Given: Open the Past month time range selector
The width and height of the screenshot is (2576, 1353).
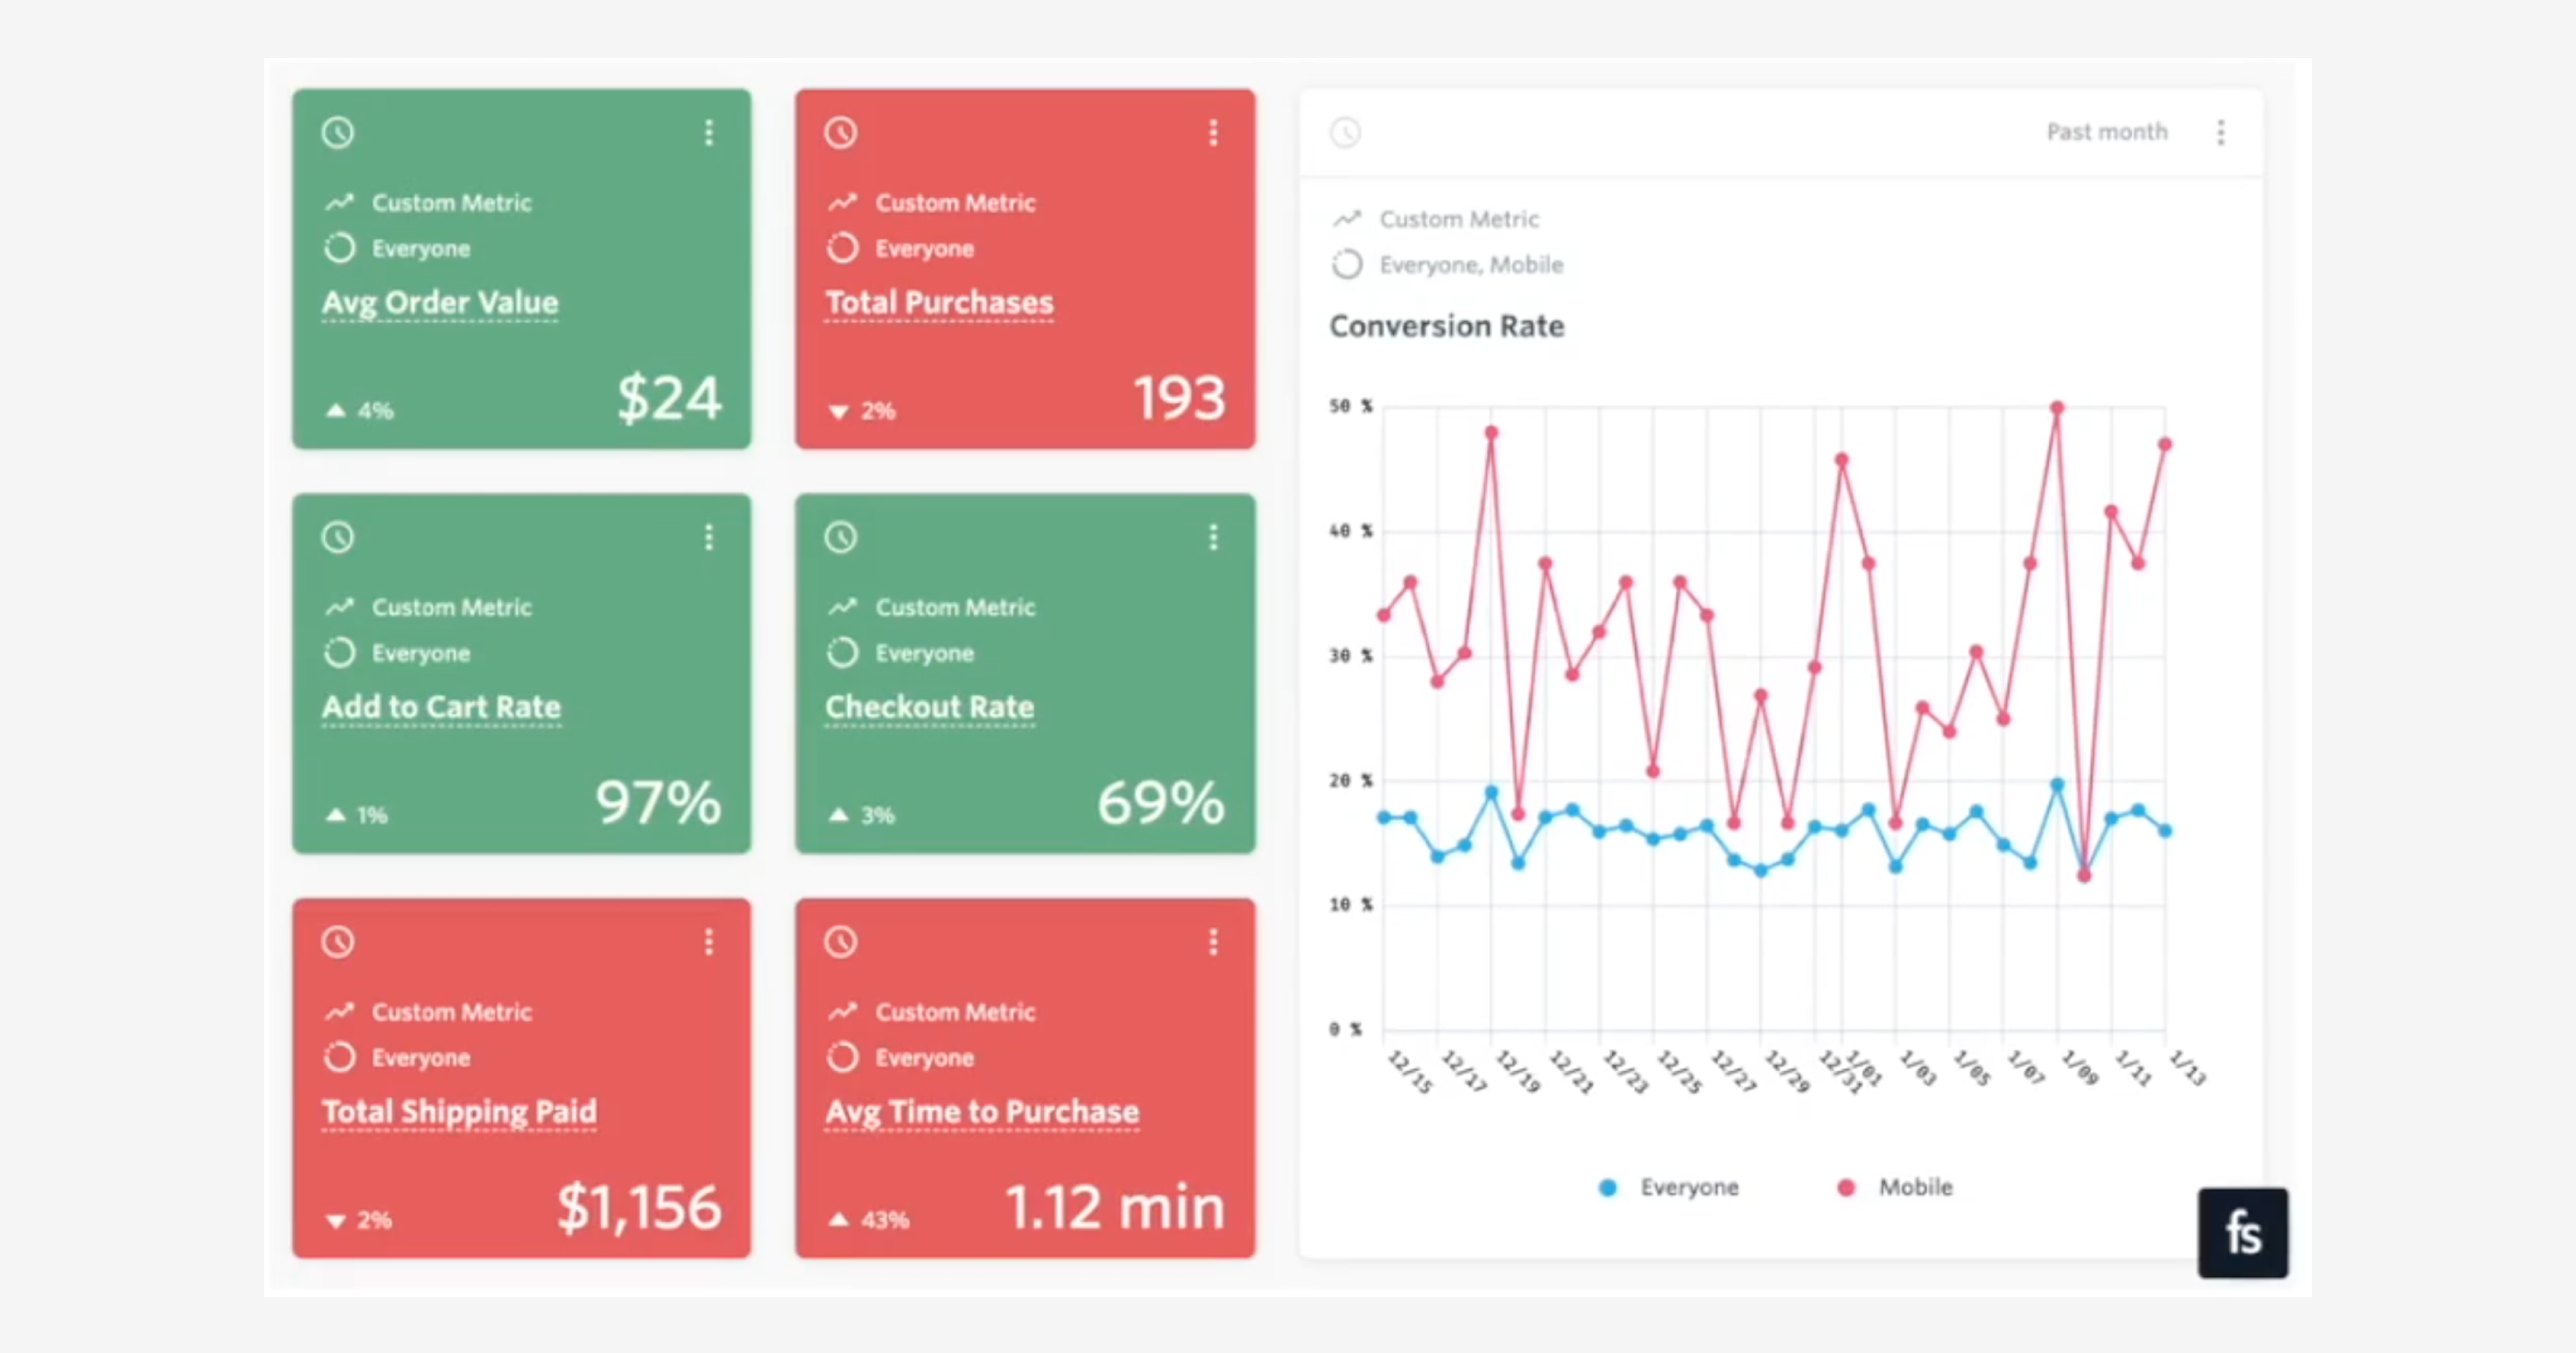Looking at the screenshot, I should [x=2106, y=132].
